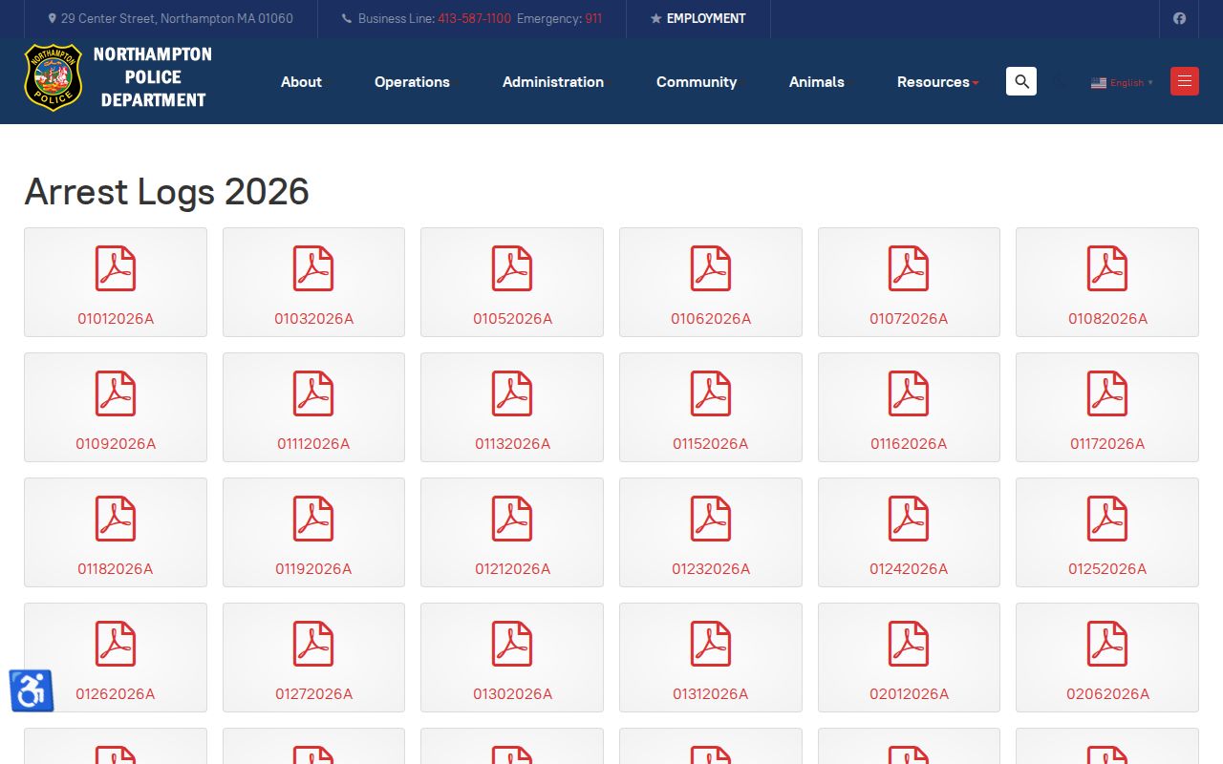
Task: Expand the English language selector
Action: (1122, 82)
